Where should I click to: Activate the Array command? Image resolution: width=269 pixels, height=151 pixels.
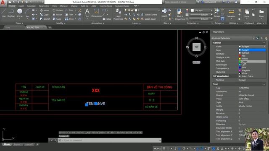point(69,19)
